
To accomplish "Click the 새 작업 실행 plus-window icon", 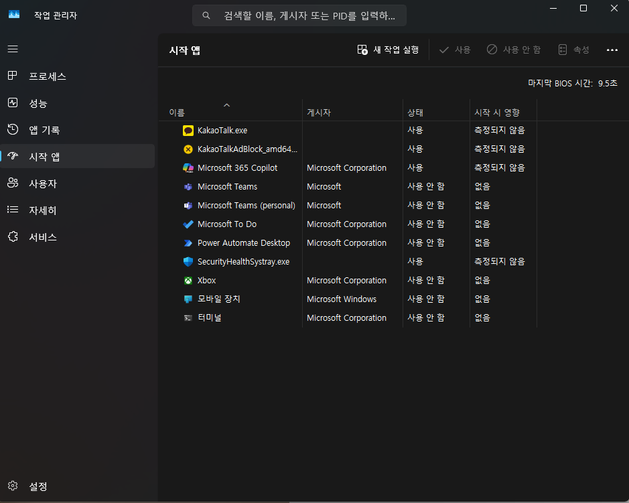I will (362, 50).
